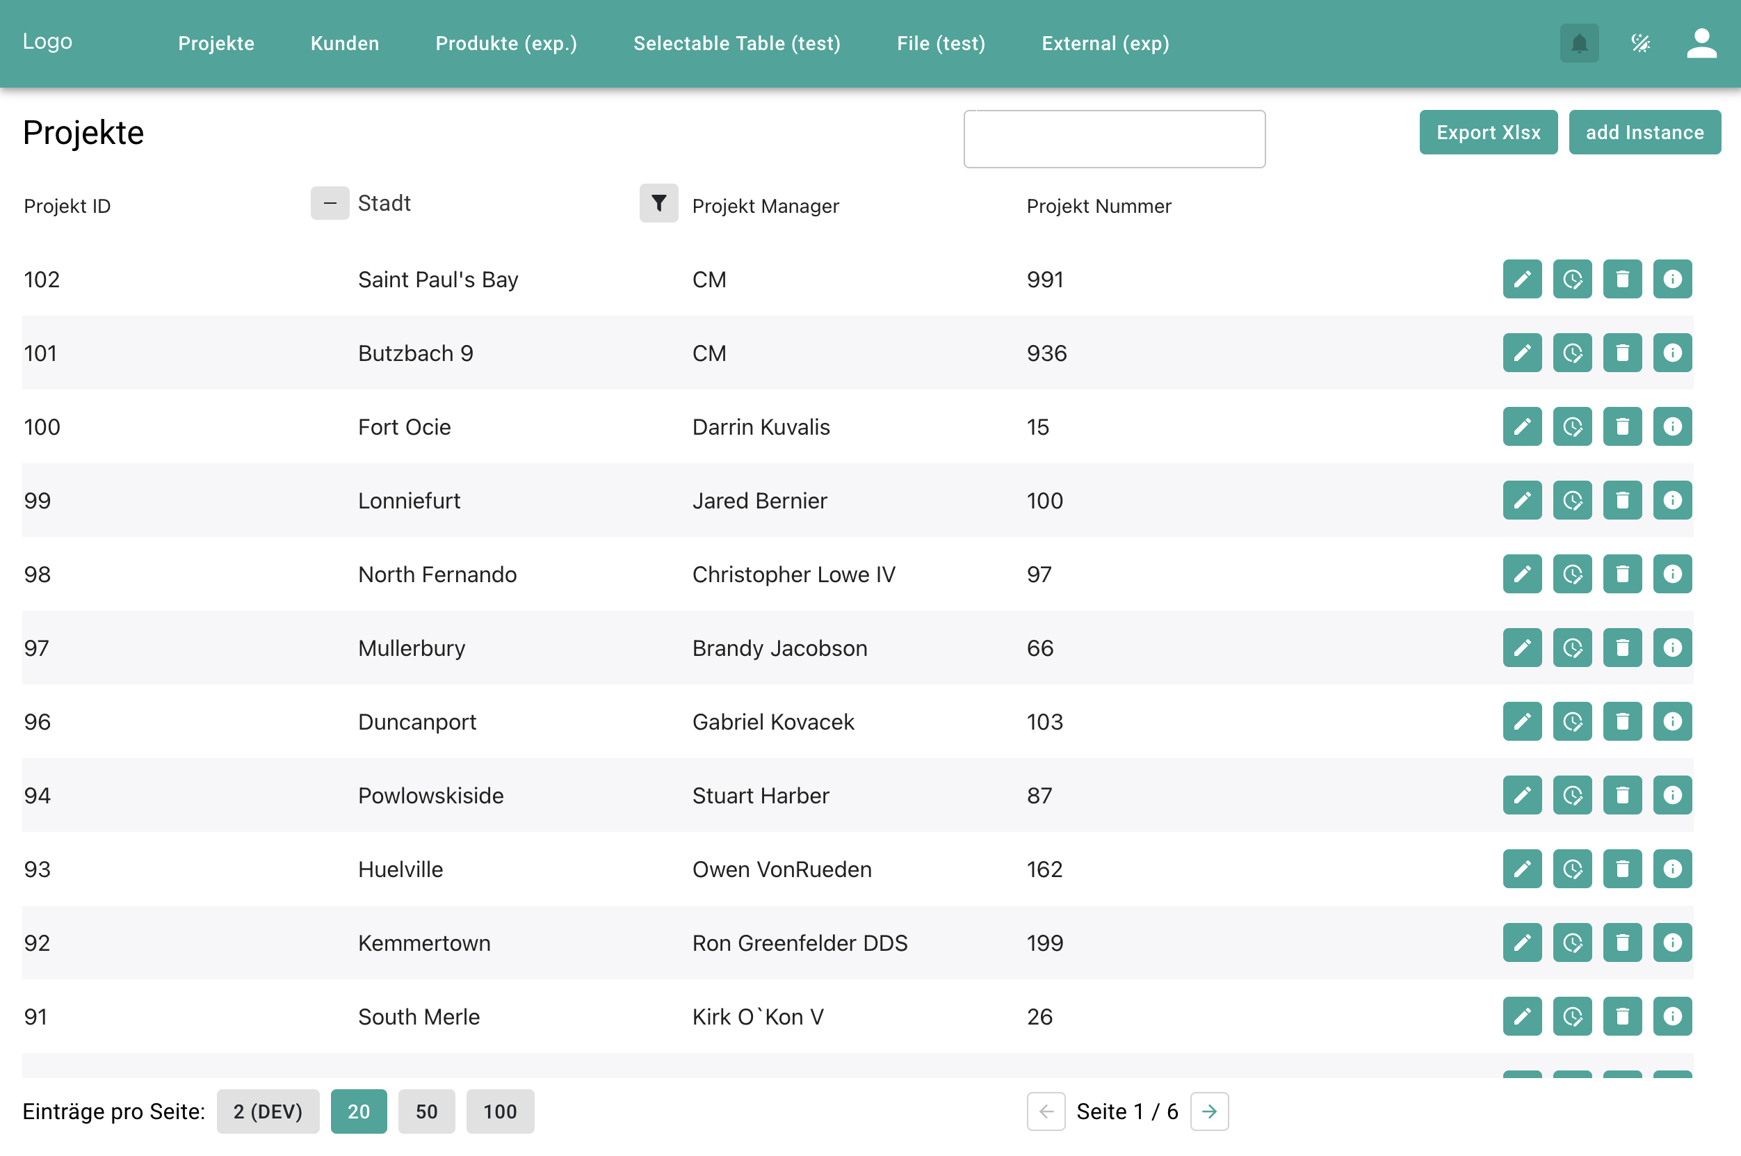Edit project 93 Huelville
Image resolution: width=1741 pixels, height=1156 pixels.
pyautogui.click(x=1521, y=869)
